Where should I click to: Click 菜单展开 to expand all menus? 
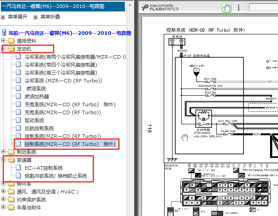point(18,17)
